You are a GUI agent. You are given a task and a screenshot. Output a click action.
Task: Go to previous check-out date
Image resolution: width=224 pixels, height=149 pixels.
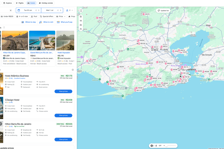58,10
